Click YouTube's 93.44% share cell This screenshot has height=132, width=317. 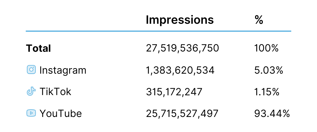[x=272, y=114]
